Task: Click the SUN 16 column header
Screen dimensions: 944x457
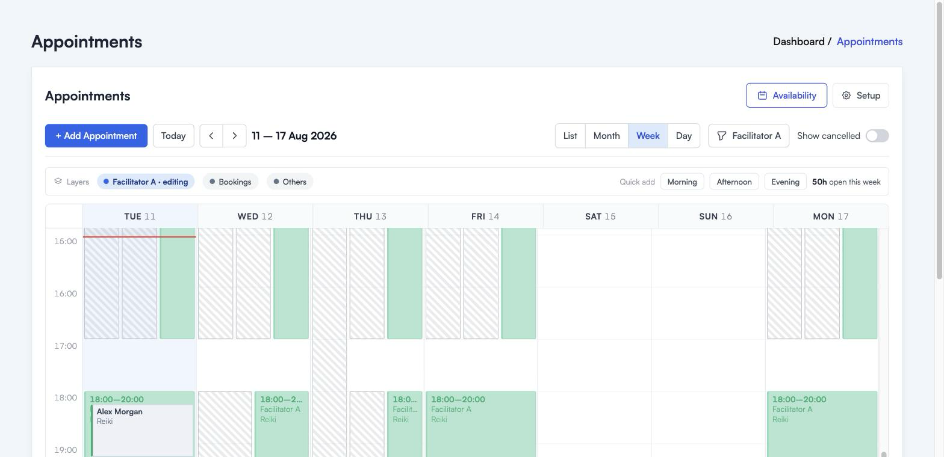Action: (x=715, y=216)
